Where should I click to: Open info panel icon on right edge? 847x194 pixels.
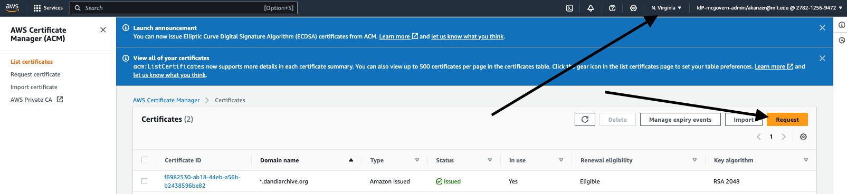pos(842,25)
